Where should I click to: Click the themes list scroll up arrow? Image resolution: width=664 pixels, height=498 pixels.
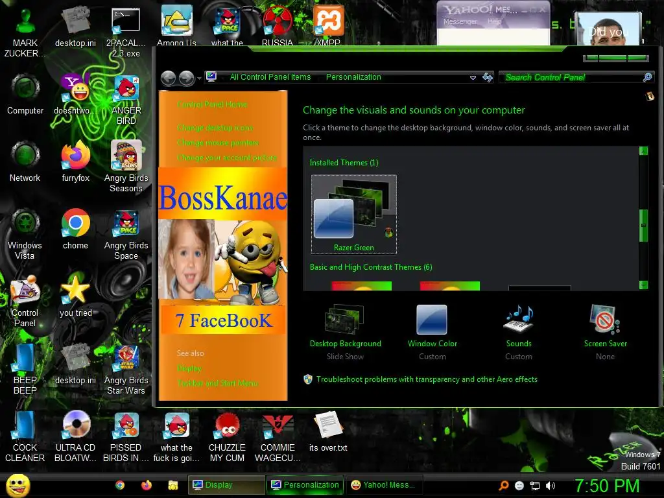pyautogui.click(x=644, y=150)
